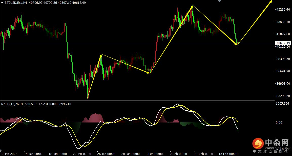Click the MACD(12,26,9) indicator label
Viewport: 292px width, 156px height.
click(12, 104)
